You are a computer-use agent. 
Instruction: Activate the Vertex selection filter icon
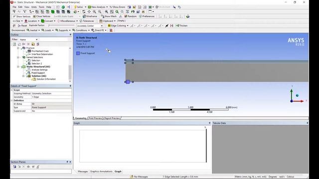pos(37,11)
